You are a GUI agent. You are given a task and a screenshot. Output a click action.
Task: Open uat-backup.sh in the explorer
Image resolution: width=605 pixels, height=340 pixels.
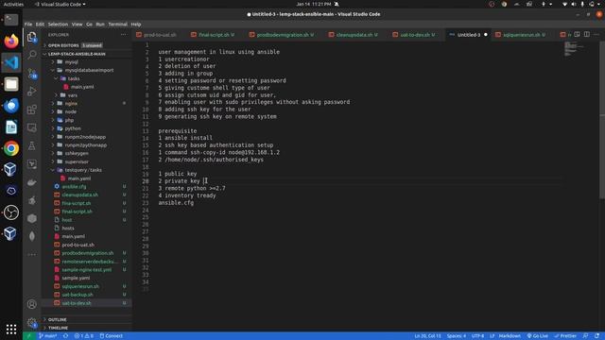pyautogui.click(x=78, y=295)
